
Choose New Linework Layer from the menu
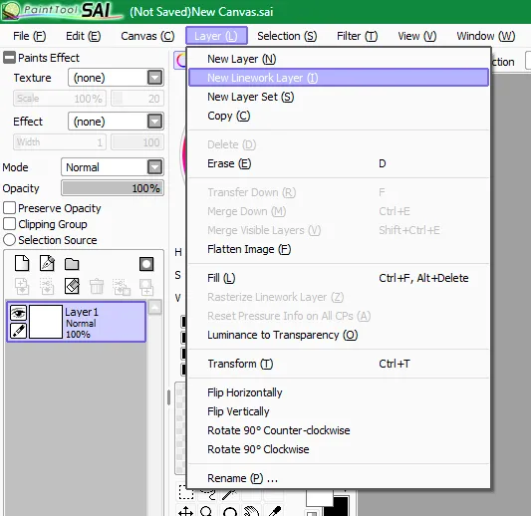[339, 78]
